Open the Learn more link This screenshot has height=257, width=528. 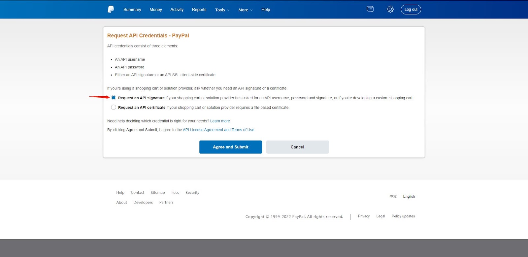click(x=220, y=121)
